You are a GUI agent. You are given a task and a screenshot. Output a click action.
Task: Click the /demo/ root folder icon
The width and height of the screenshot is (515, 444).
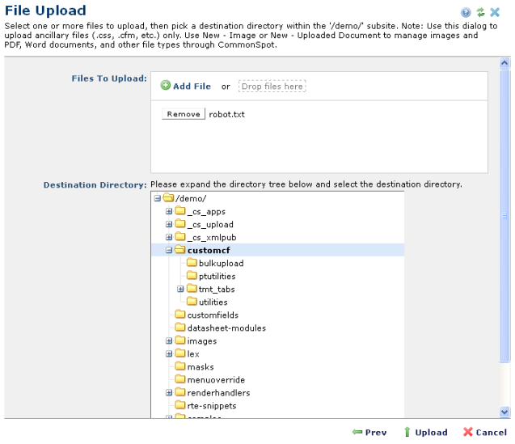[x=168, y=199]
